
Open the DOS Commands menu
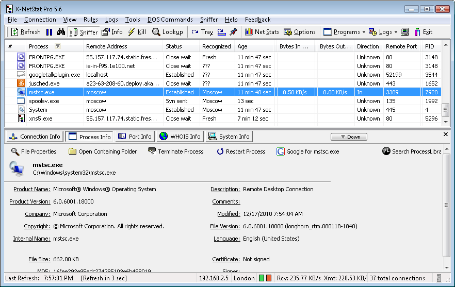pos(170,20)
